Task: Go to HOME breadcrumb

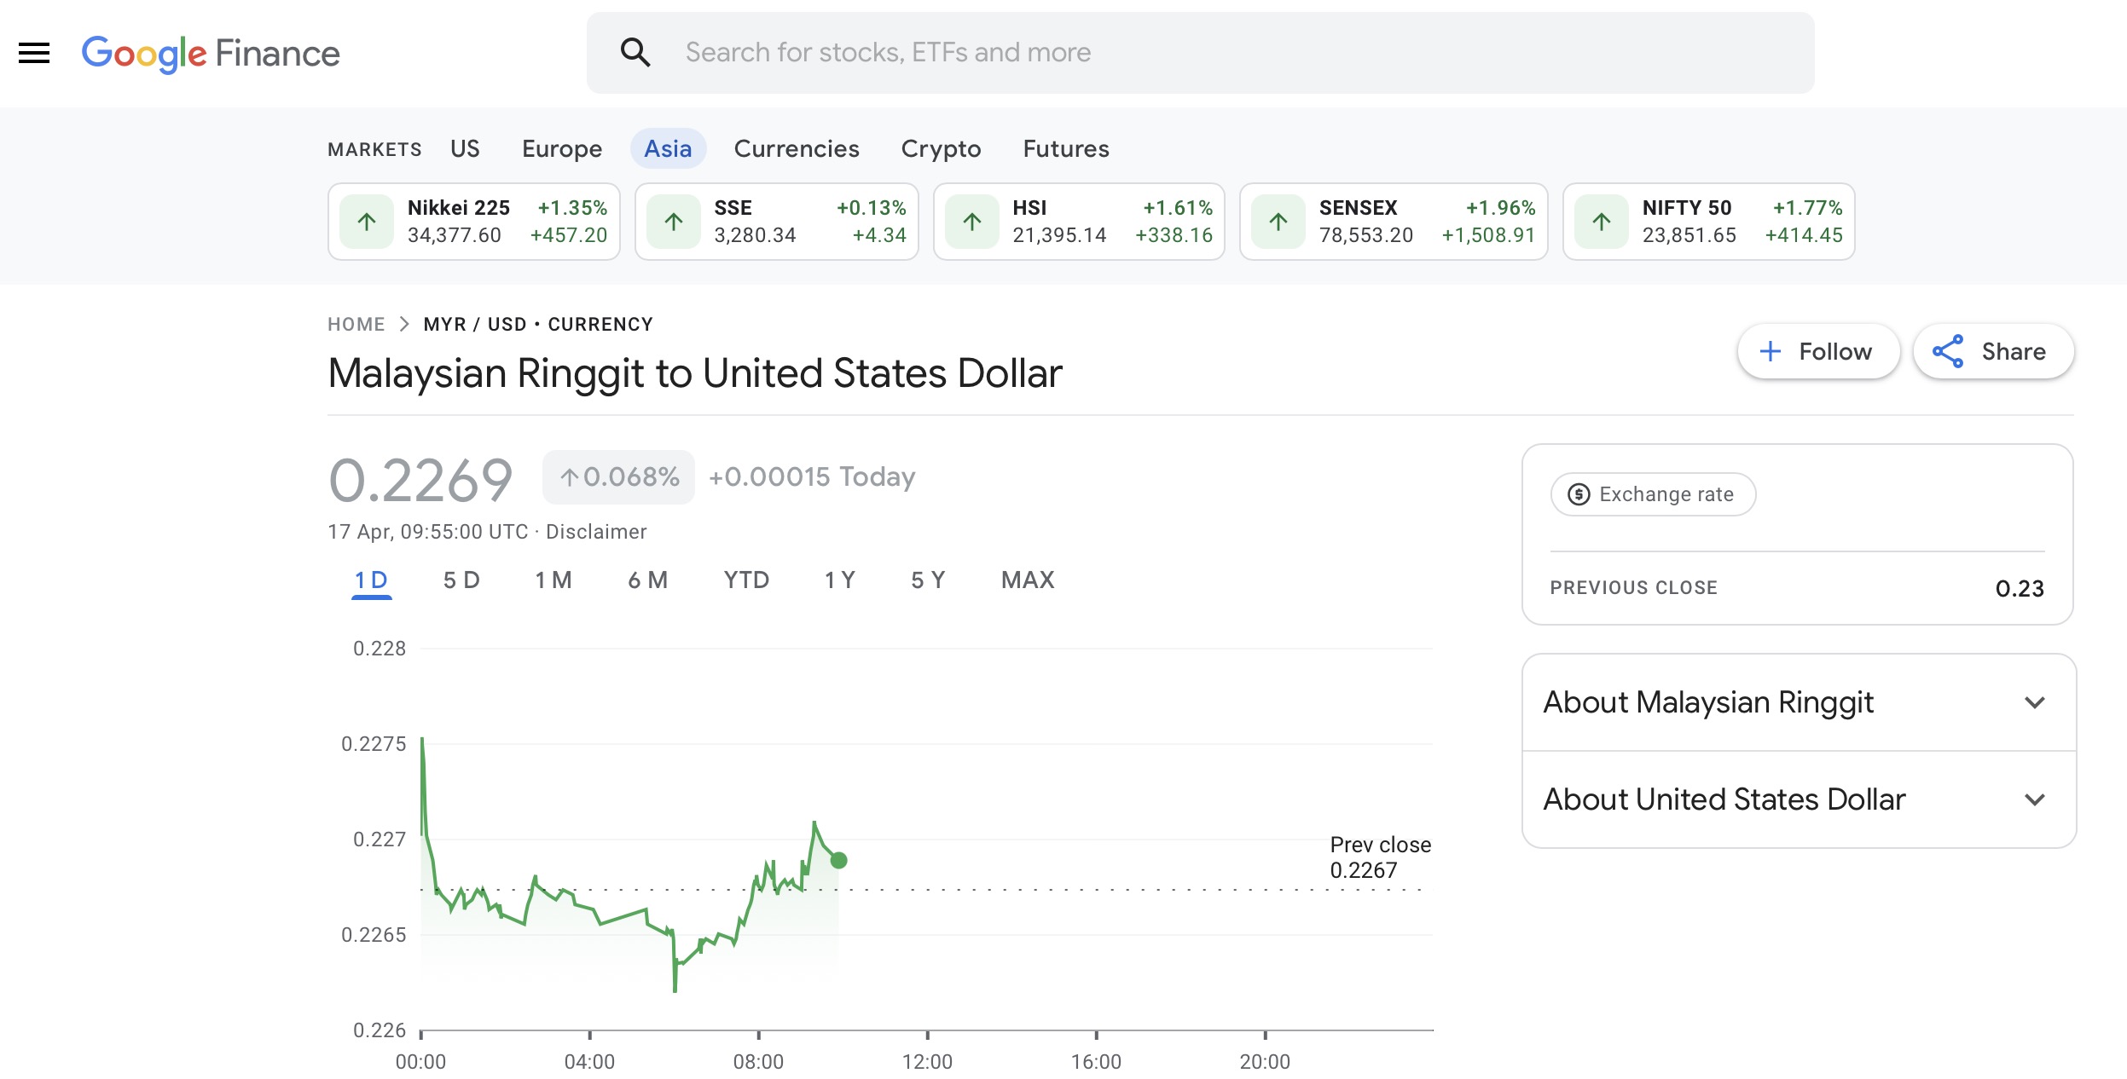Action: coord(356,324)
